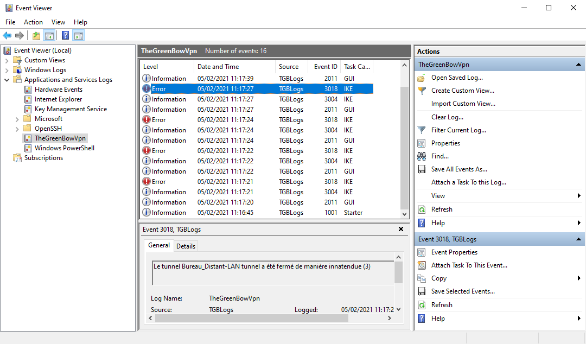Expand the Windows Logs tree node
This screenshot has height=344, width=586.
click(x=7, y=70)
